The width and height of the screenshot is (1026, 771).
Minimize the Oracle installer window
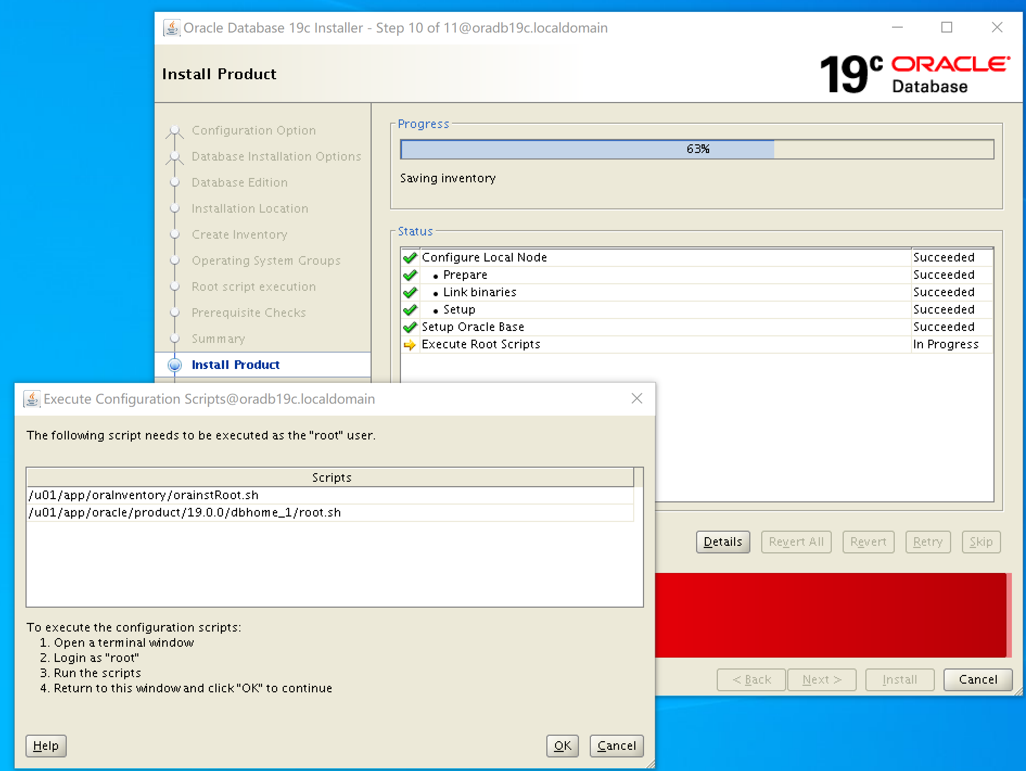point(897,27)
